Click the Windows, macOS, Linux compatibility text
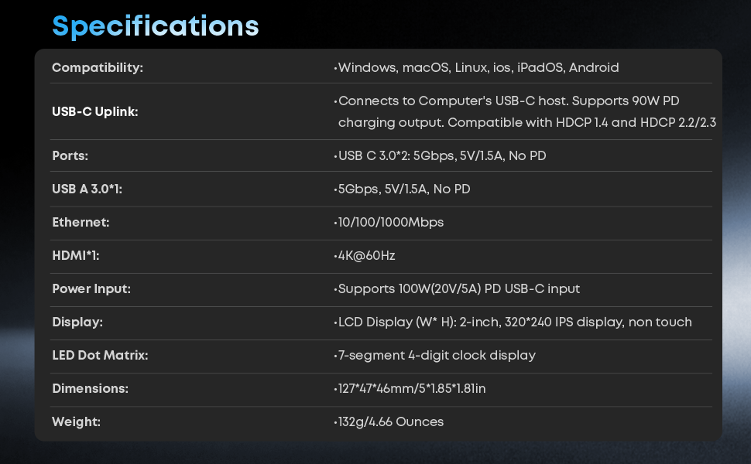Image resolution: width=751 pixels, height=464 pixels. [x=476, y=67]
